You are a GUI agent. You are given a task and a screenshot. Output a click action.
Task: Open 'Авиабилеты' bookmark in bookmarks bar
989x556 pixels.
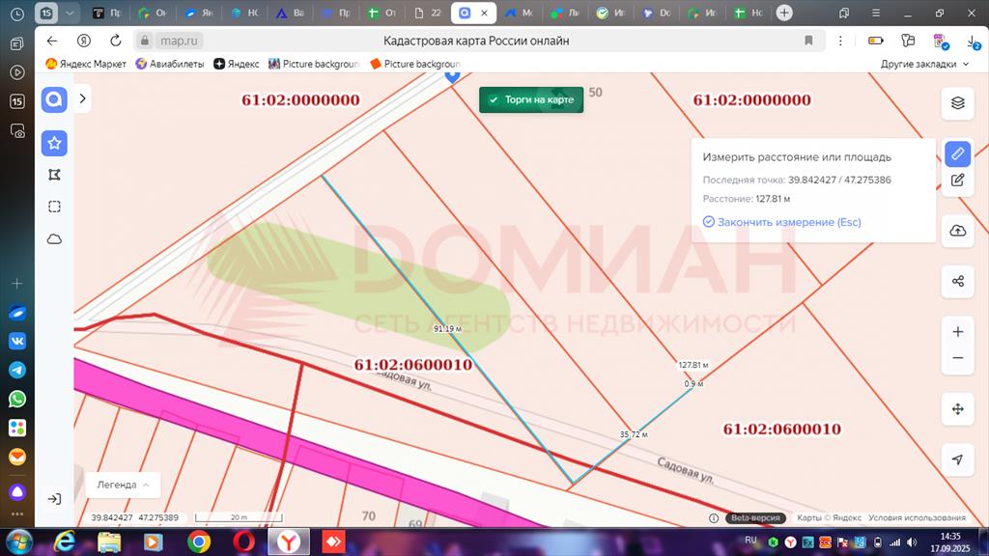(x=169, y=64)
